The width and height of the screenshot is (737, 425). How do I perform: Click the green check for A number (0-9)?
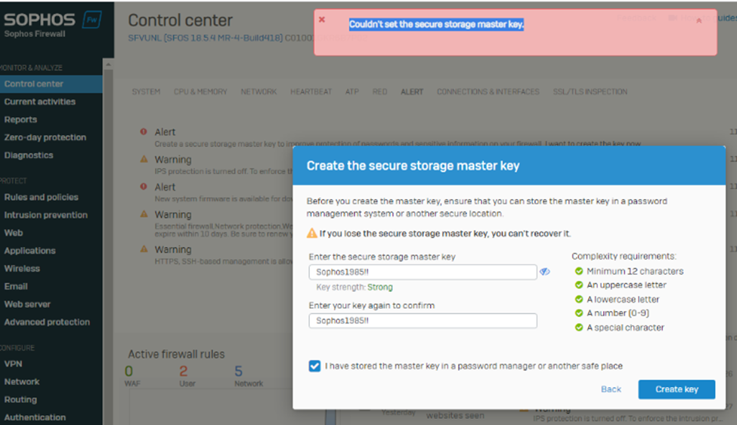[579, 313]
